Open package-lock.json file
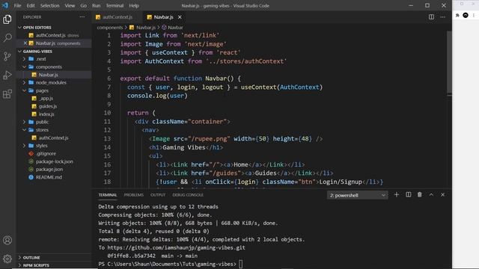This screenshot has height=269, width=479. pos(54,161)
